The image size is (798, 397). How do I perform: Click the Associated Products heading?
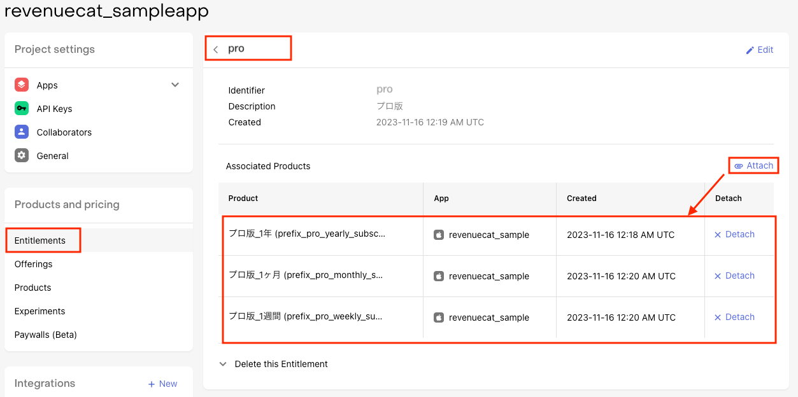(x=268, y=166)
